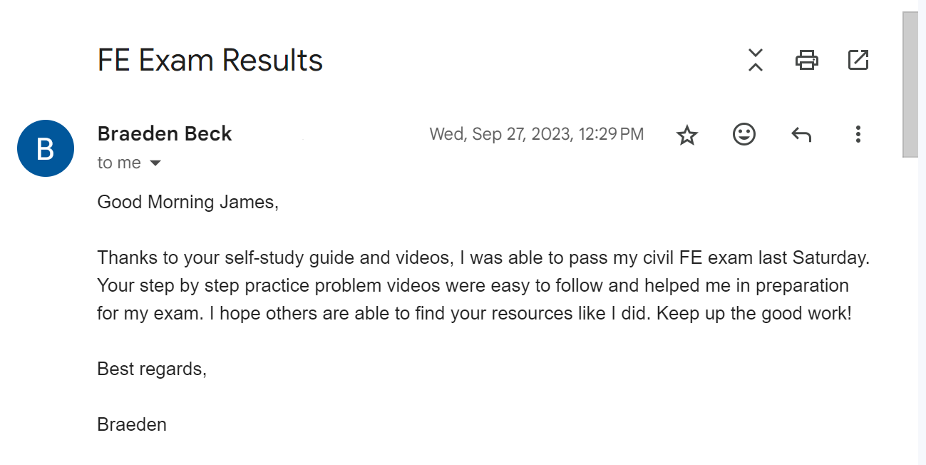Click the 'to me' recipient text
Image resolution: width=926 pixels, height=465 pixels.
(x=119, y=163)
